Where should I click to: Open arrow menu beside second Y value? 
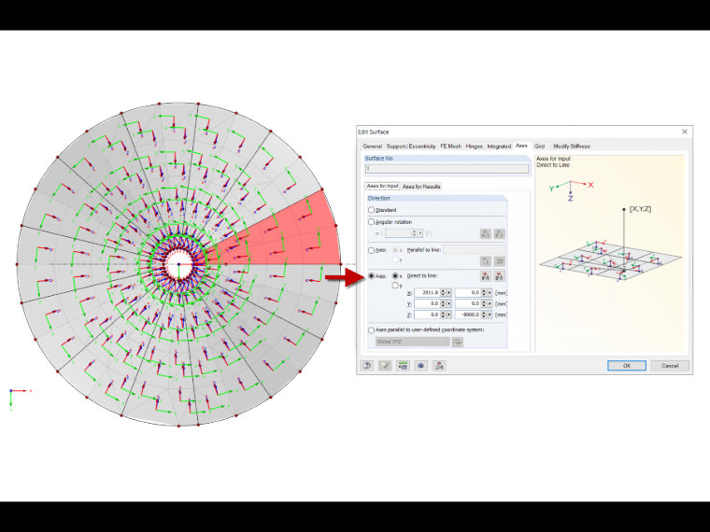(x=490, y=303)
